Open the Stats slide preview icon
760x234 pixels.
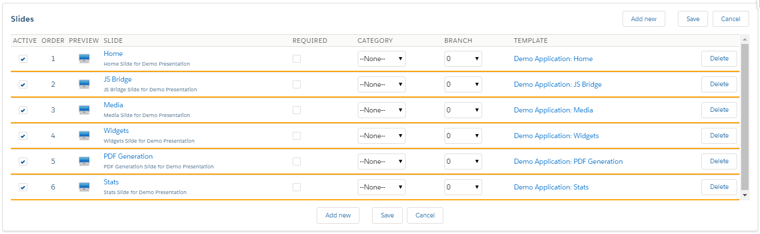(84, 187)
